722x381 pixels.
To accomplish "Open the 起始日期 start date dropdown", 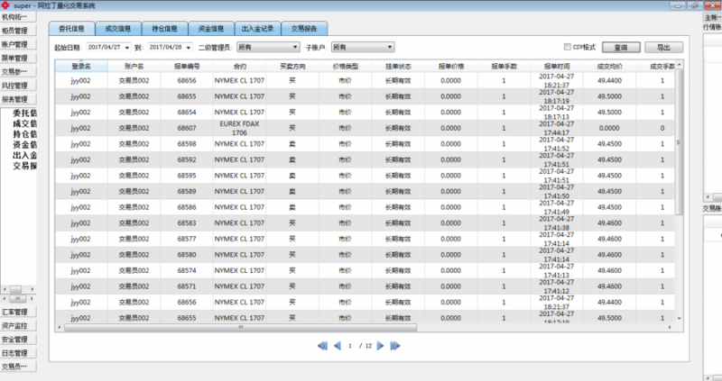I will 127,48.
